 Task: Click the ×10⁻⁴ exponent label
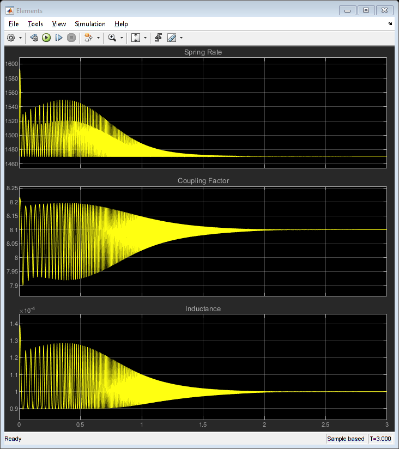(x=27, y=311)
